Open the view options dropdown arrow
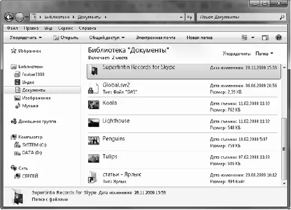Screen dimensions: 291x210 coord(252,37)
